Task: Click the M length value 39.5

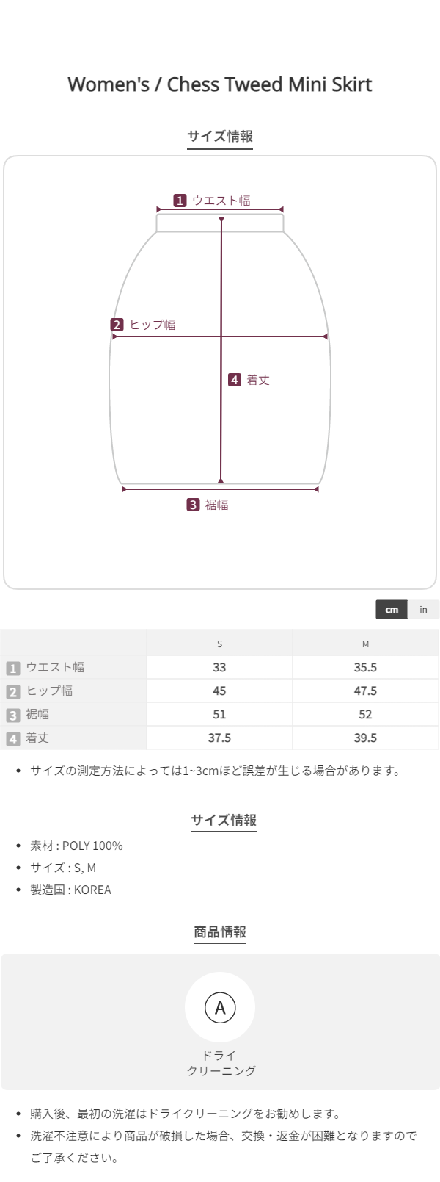Action: [365, 738]
